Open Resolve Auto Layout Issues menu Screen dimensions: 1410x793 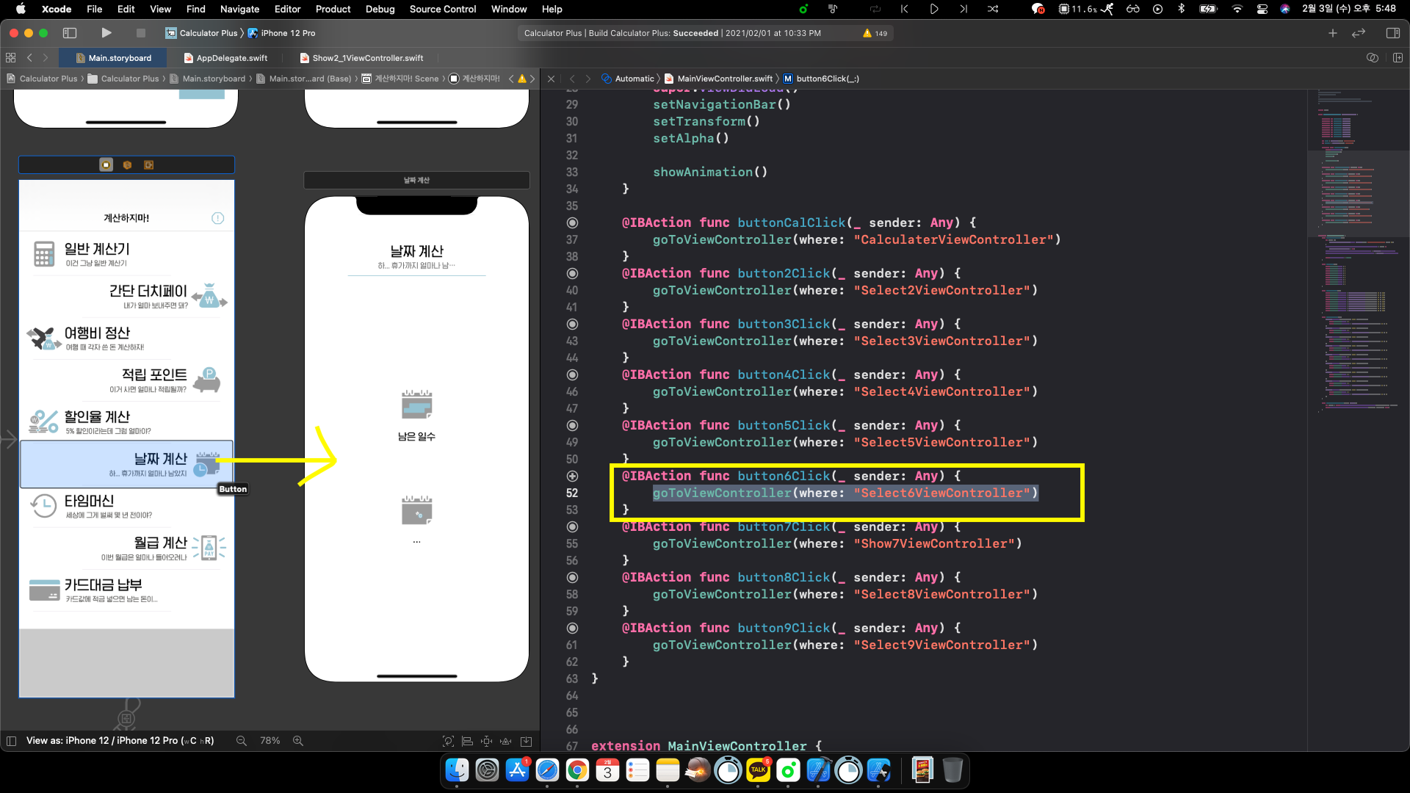coord(505,741)
